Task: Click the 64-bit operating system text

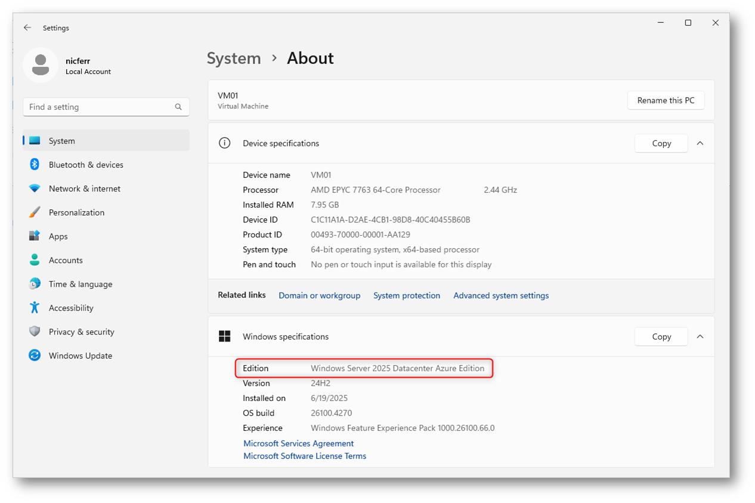Action: (395, 249)
